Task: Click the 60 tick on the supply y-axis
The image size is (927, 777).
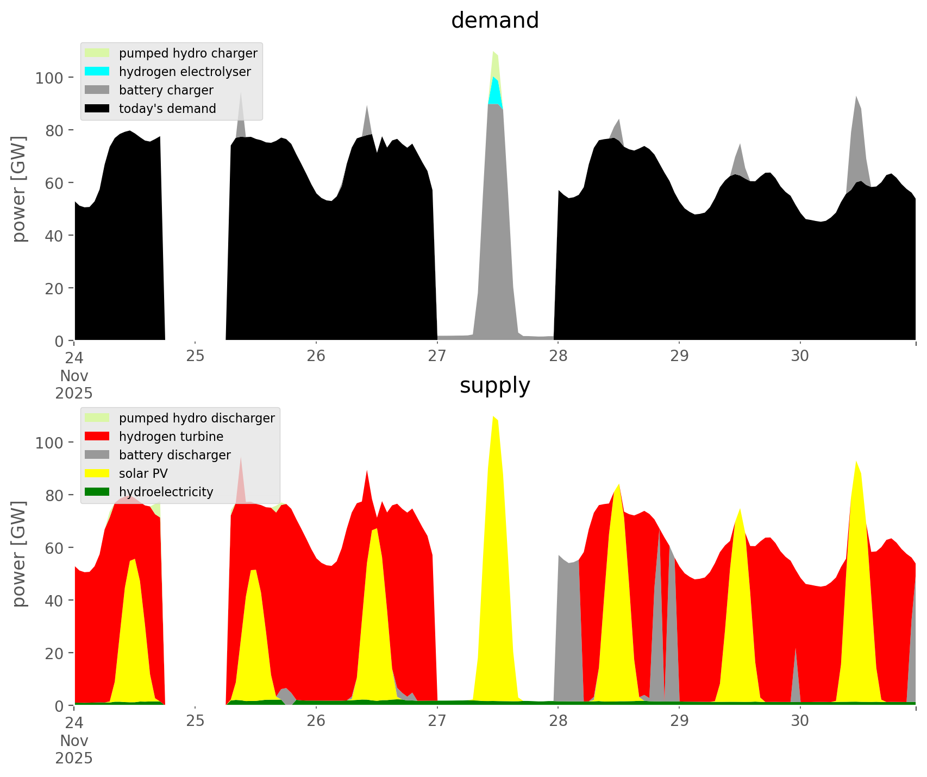Action: 53,548
